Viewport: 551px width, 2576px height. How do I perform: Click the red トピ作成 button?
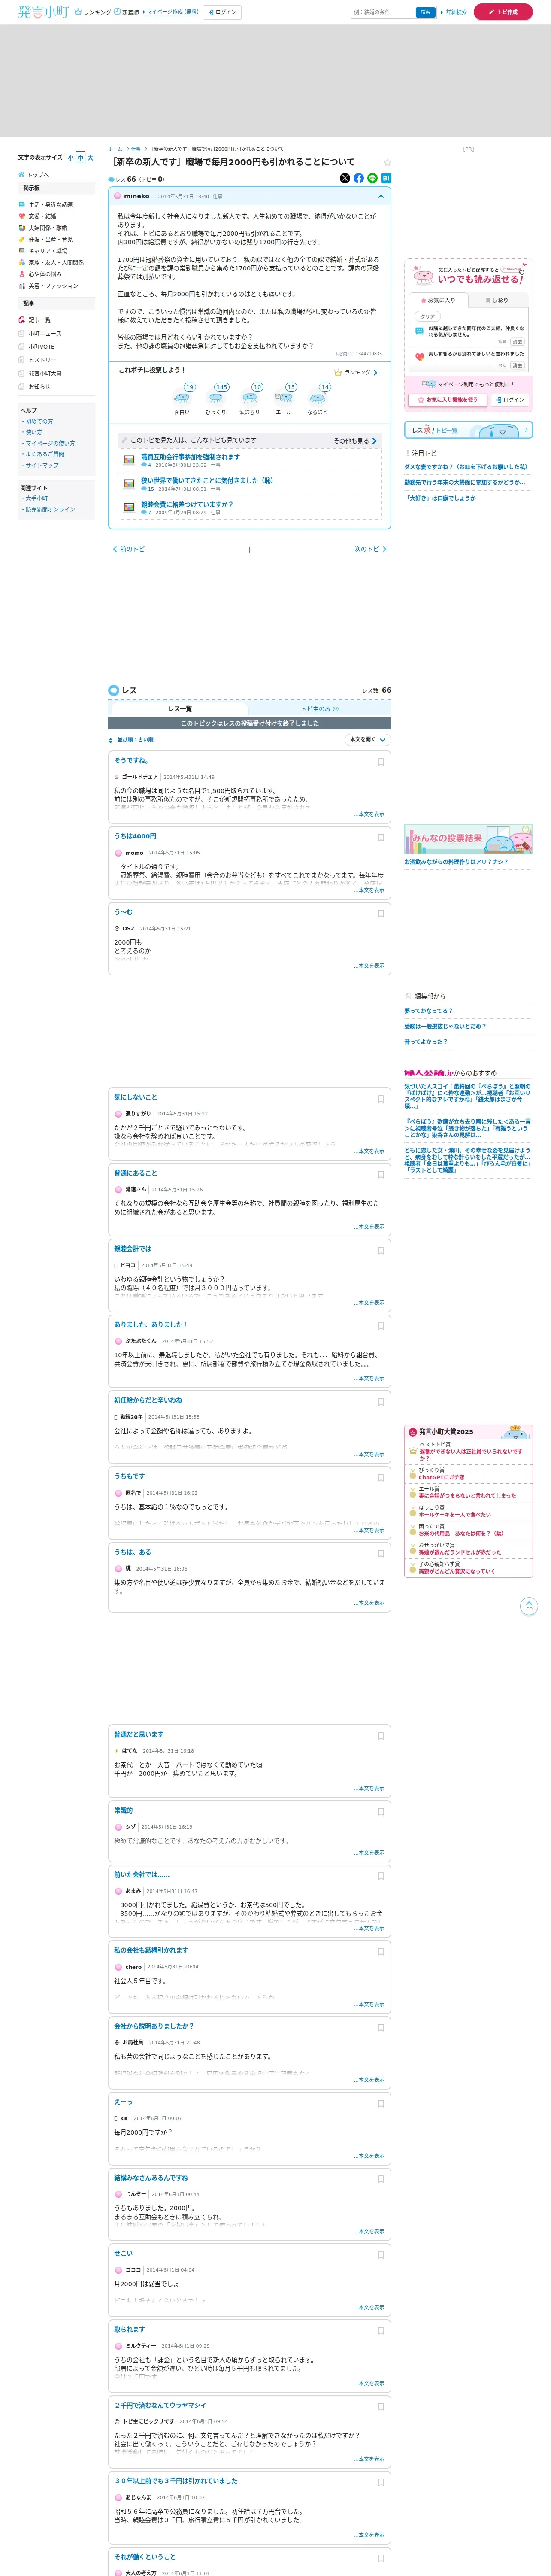coord(503,12)
